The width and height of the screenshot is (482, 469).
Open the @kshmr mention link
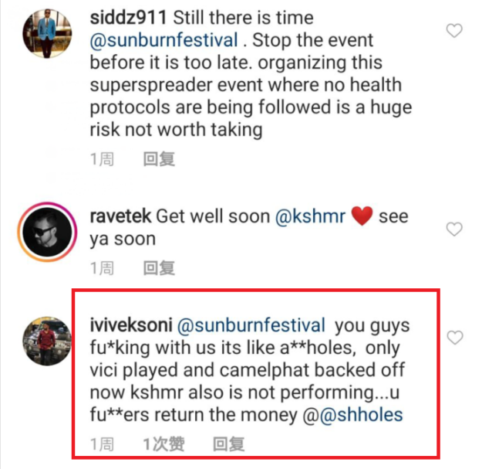point(310,216)
